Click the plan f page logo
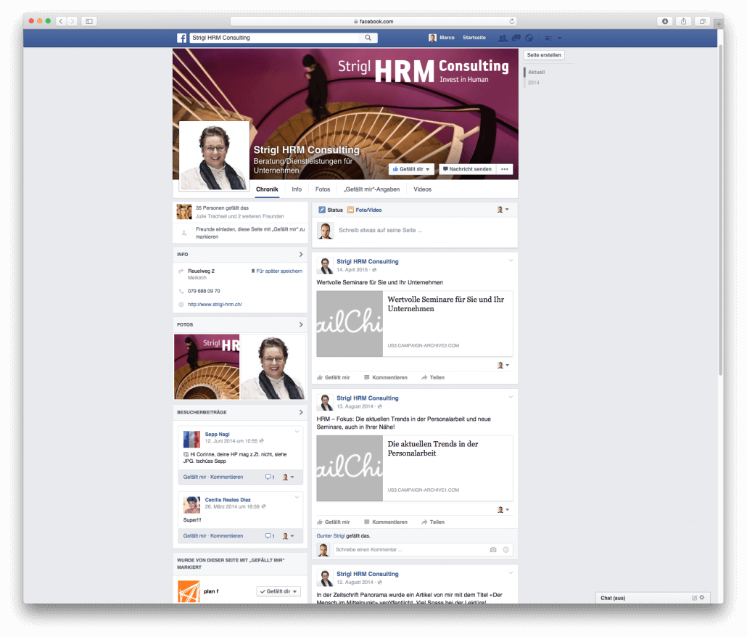Screen dimensions: 747x637 pos(189,591)
